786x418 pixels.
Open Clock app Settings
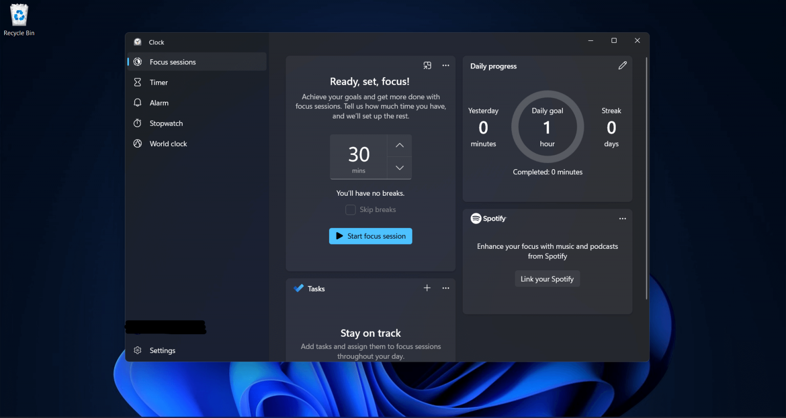[x=162, y=350]
